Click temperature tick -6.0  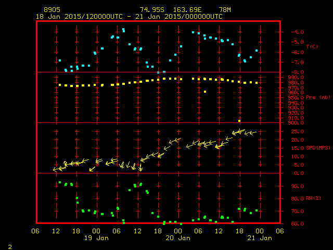[x=297, y=52]
